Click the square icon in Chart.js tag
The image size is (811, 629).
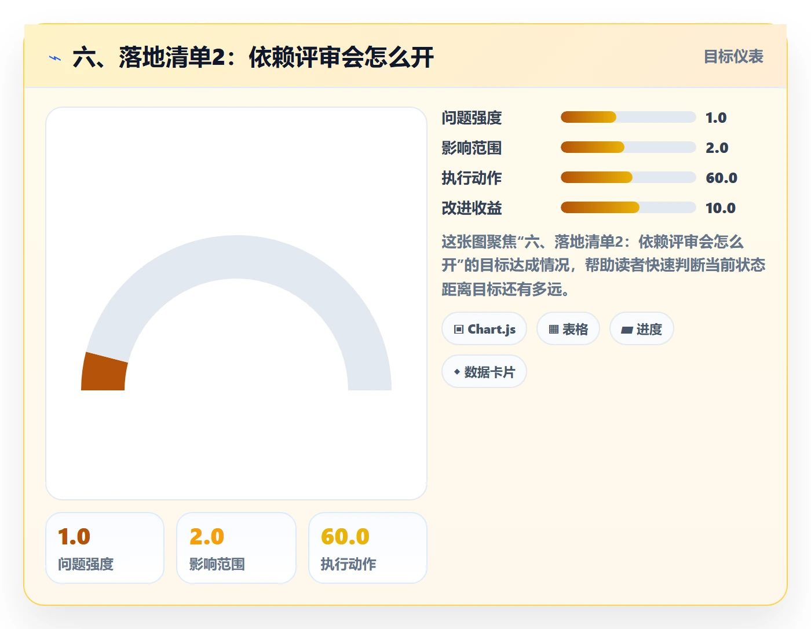pos(459,330)
